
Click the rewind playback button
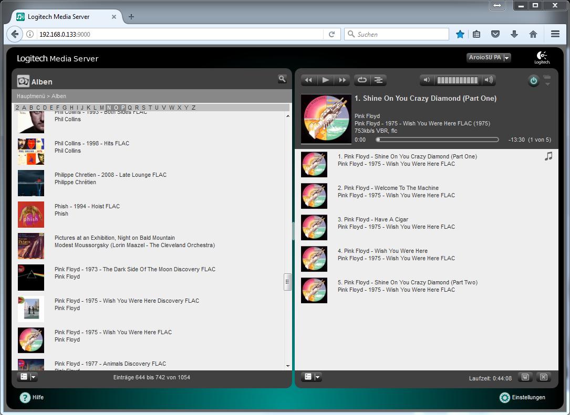click(x=308, y=80)
